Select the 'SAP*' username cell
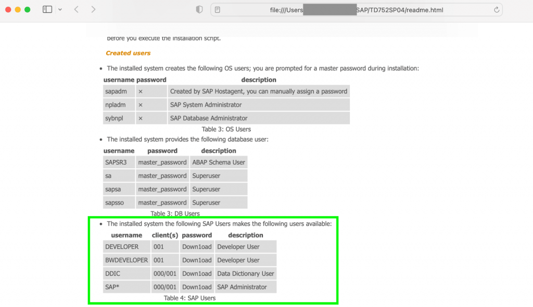The width and height of the screenshot is (533, 307). (x=127, y=287)
